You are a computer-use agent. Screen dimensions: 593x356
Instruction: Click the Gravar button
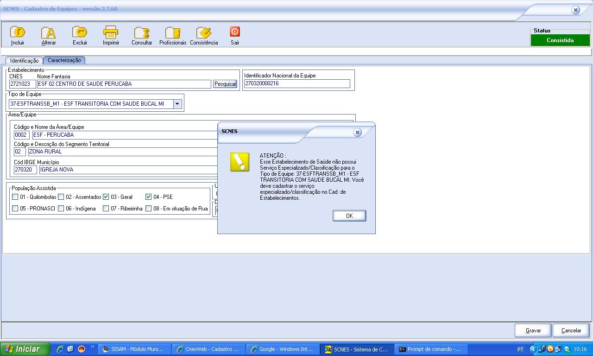pyautogui.click(x=533, y=331)
